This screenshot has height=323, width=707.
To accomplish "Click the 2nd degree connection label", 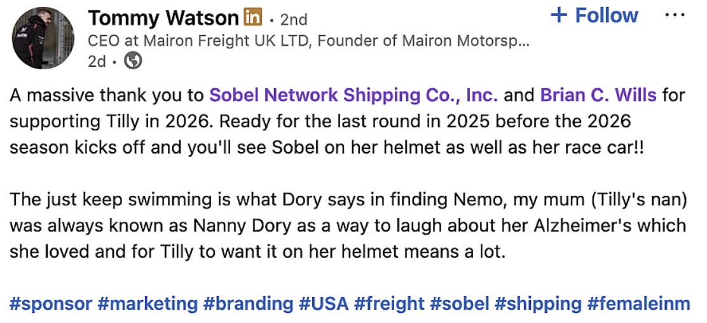I will (x=293, y=19).
